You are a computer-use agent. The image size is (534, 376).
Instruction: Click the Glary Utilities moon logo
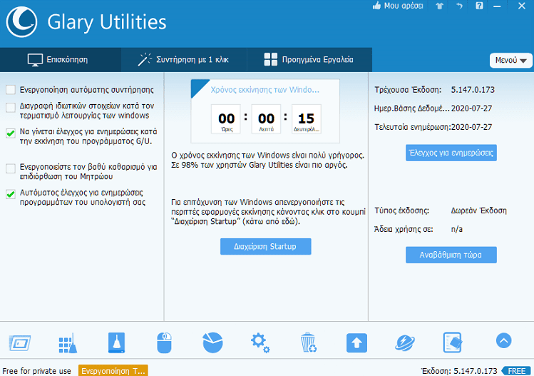(21, 22)
